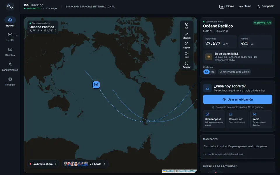This screenshot has height=175, width=280.
Task: Click the crew avatars thumbnails
Action: pyautogui.click(x=76, y=164)
